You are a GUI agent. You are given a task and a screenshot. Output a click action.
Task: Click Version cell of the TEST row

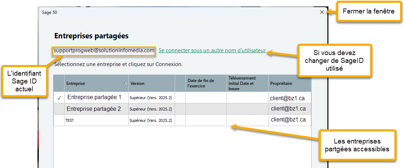tap(152, 120)
